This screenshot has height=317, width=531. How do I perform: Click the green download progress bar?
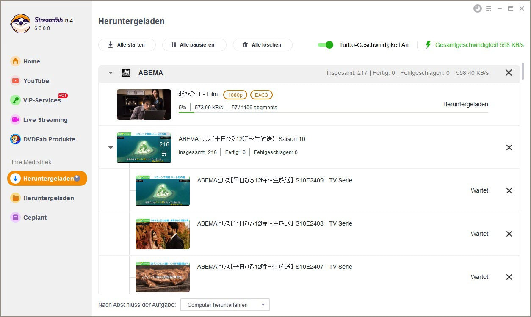(186, 113)
